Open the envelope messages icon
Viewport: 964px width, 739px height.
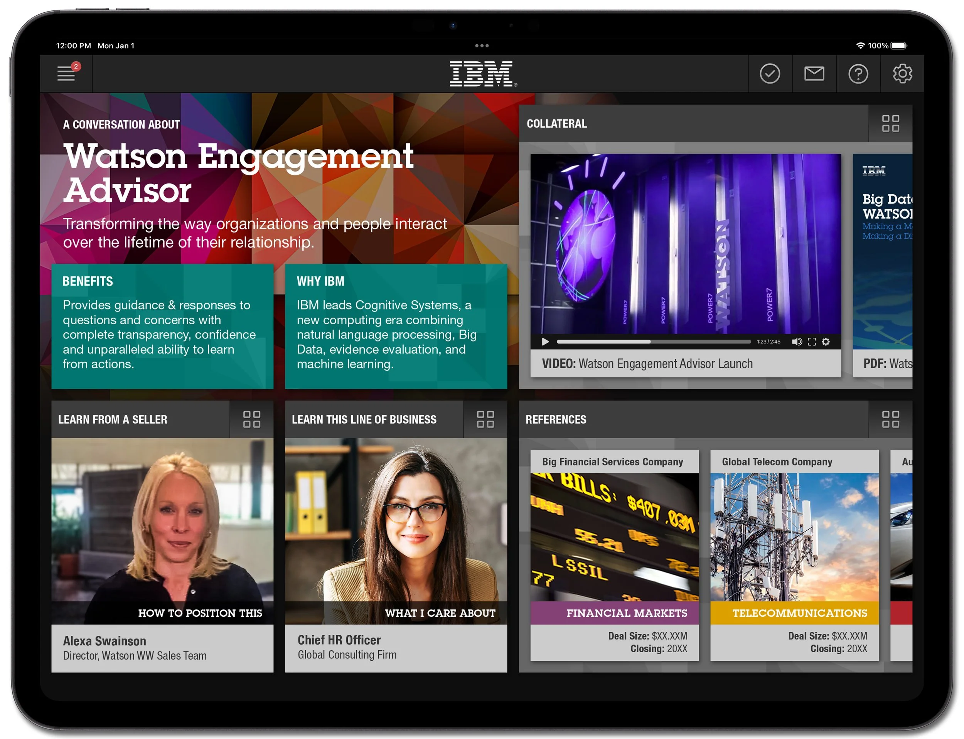[x=814, y=74]
